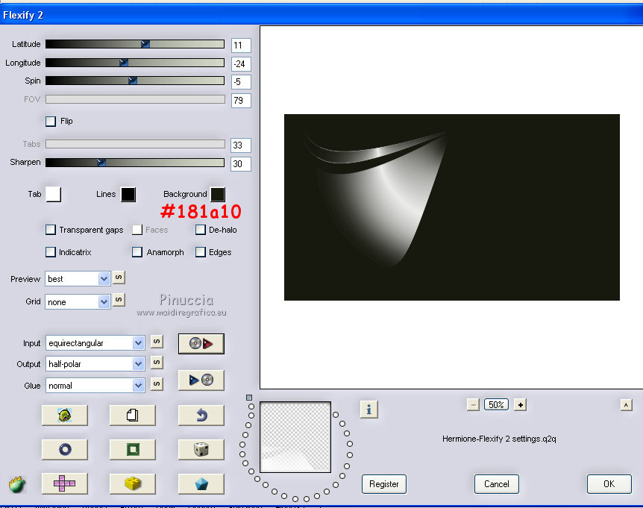
Task: Open the Input projection dropdown
Action: point(95,342)
